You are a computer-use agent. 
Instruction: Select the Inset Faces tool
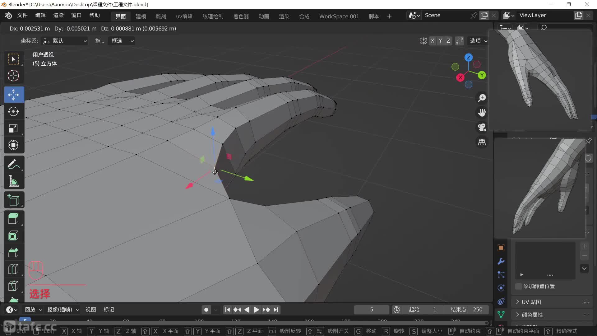point(13,236)
